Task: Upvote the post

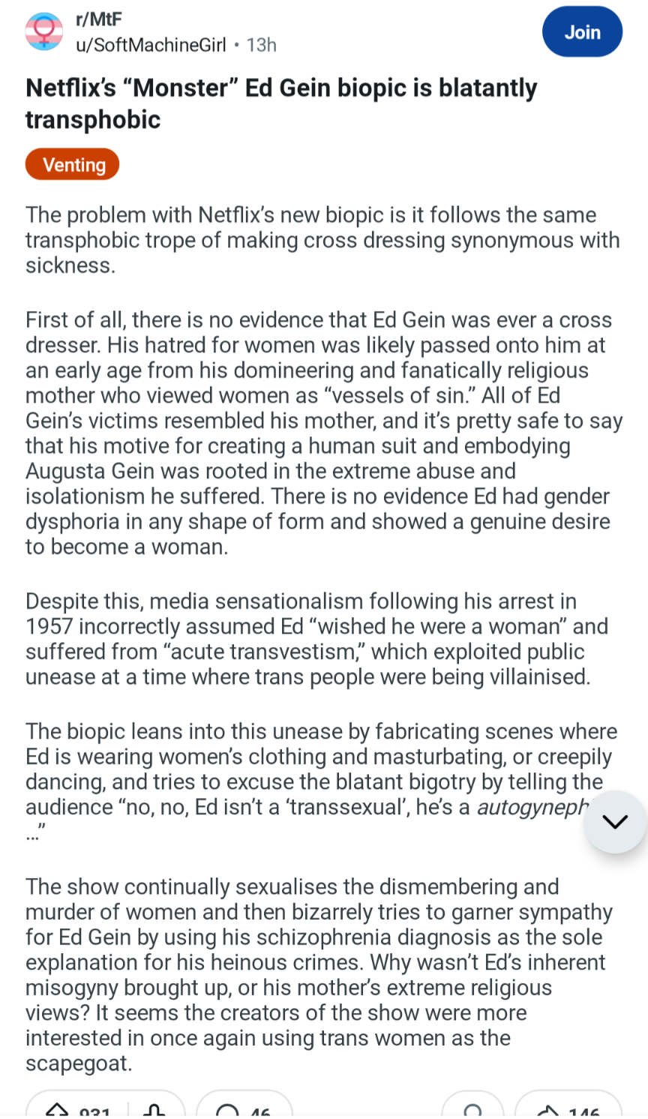Action: coord(58,1111)
